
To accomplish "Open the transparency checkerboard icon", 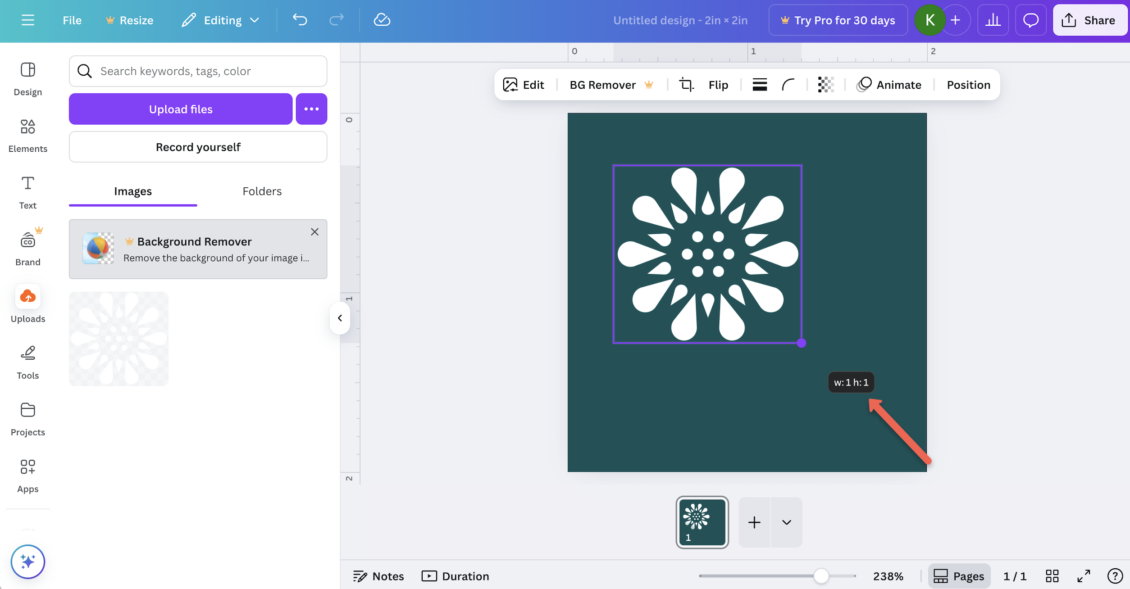I will point(826,85).
